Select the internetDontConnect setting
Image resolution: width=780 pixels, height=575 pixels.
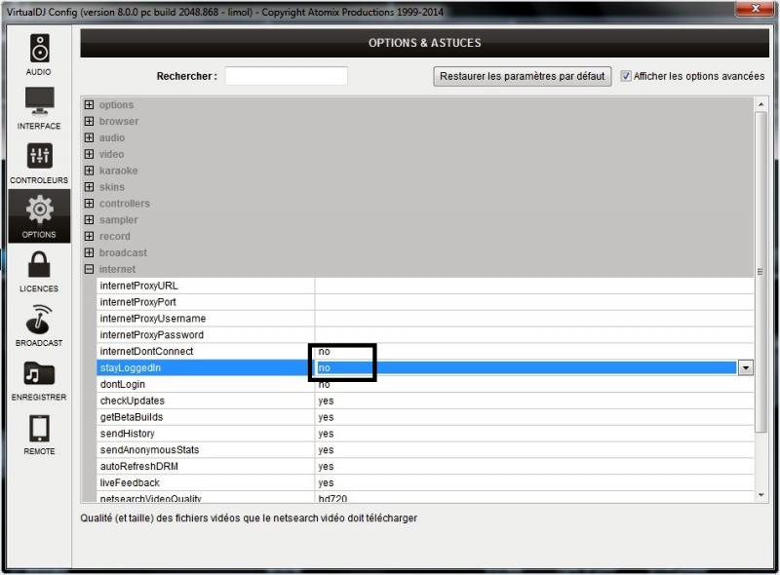click(x=146, y=351)
